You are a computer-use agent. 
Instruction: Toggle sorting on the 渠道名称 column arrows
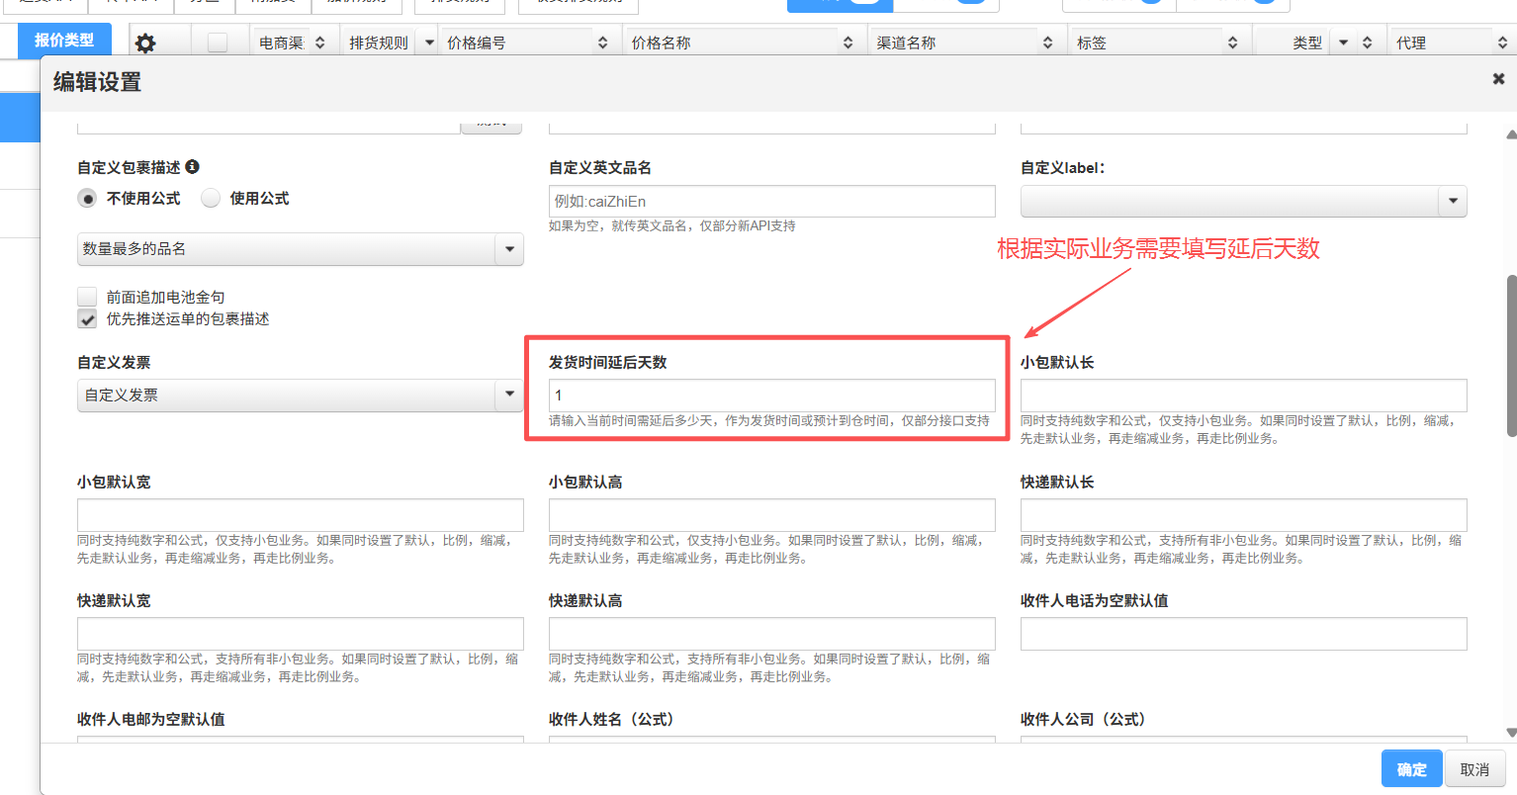coord(1048,43)
